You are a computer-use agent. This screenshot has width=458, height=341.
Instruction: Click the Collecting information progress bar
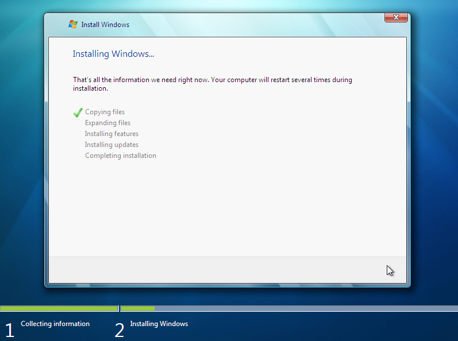coord(59,308)
